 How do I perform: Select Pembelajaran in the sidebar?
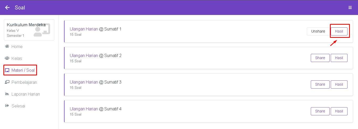24,82
